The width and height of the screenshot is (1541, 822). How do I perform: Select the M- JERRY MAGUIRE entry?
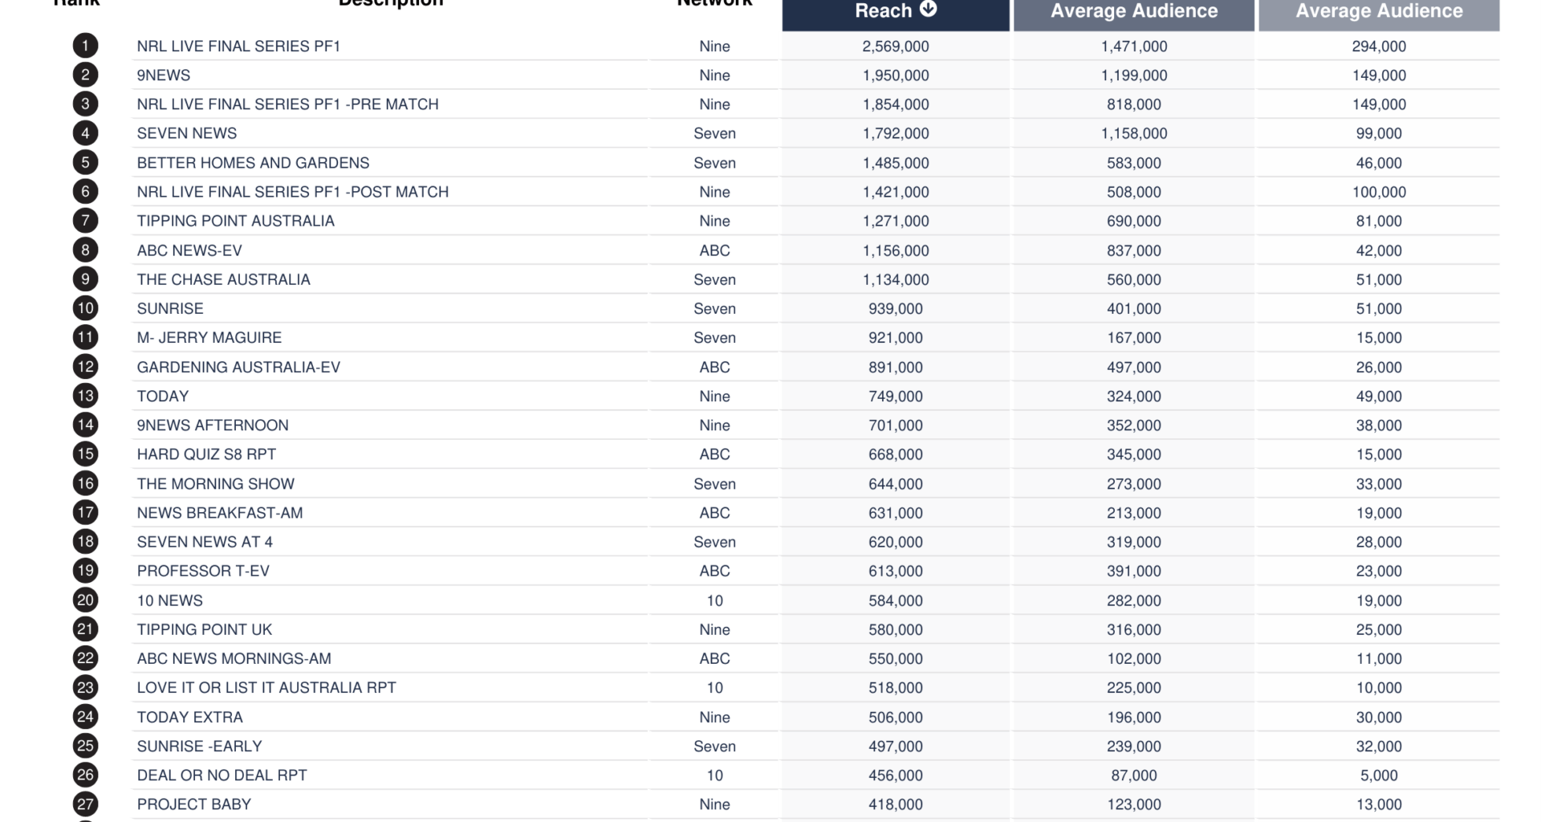(209, 338)
